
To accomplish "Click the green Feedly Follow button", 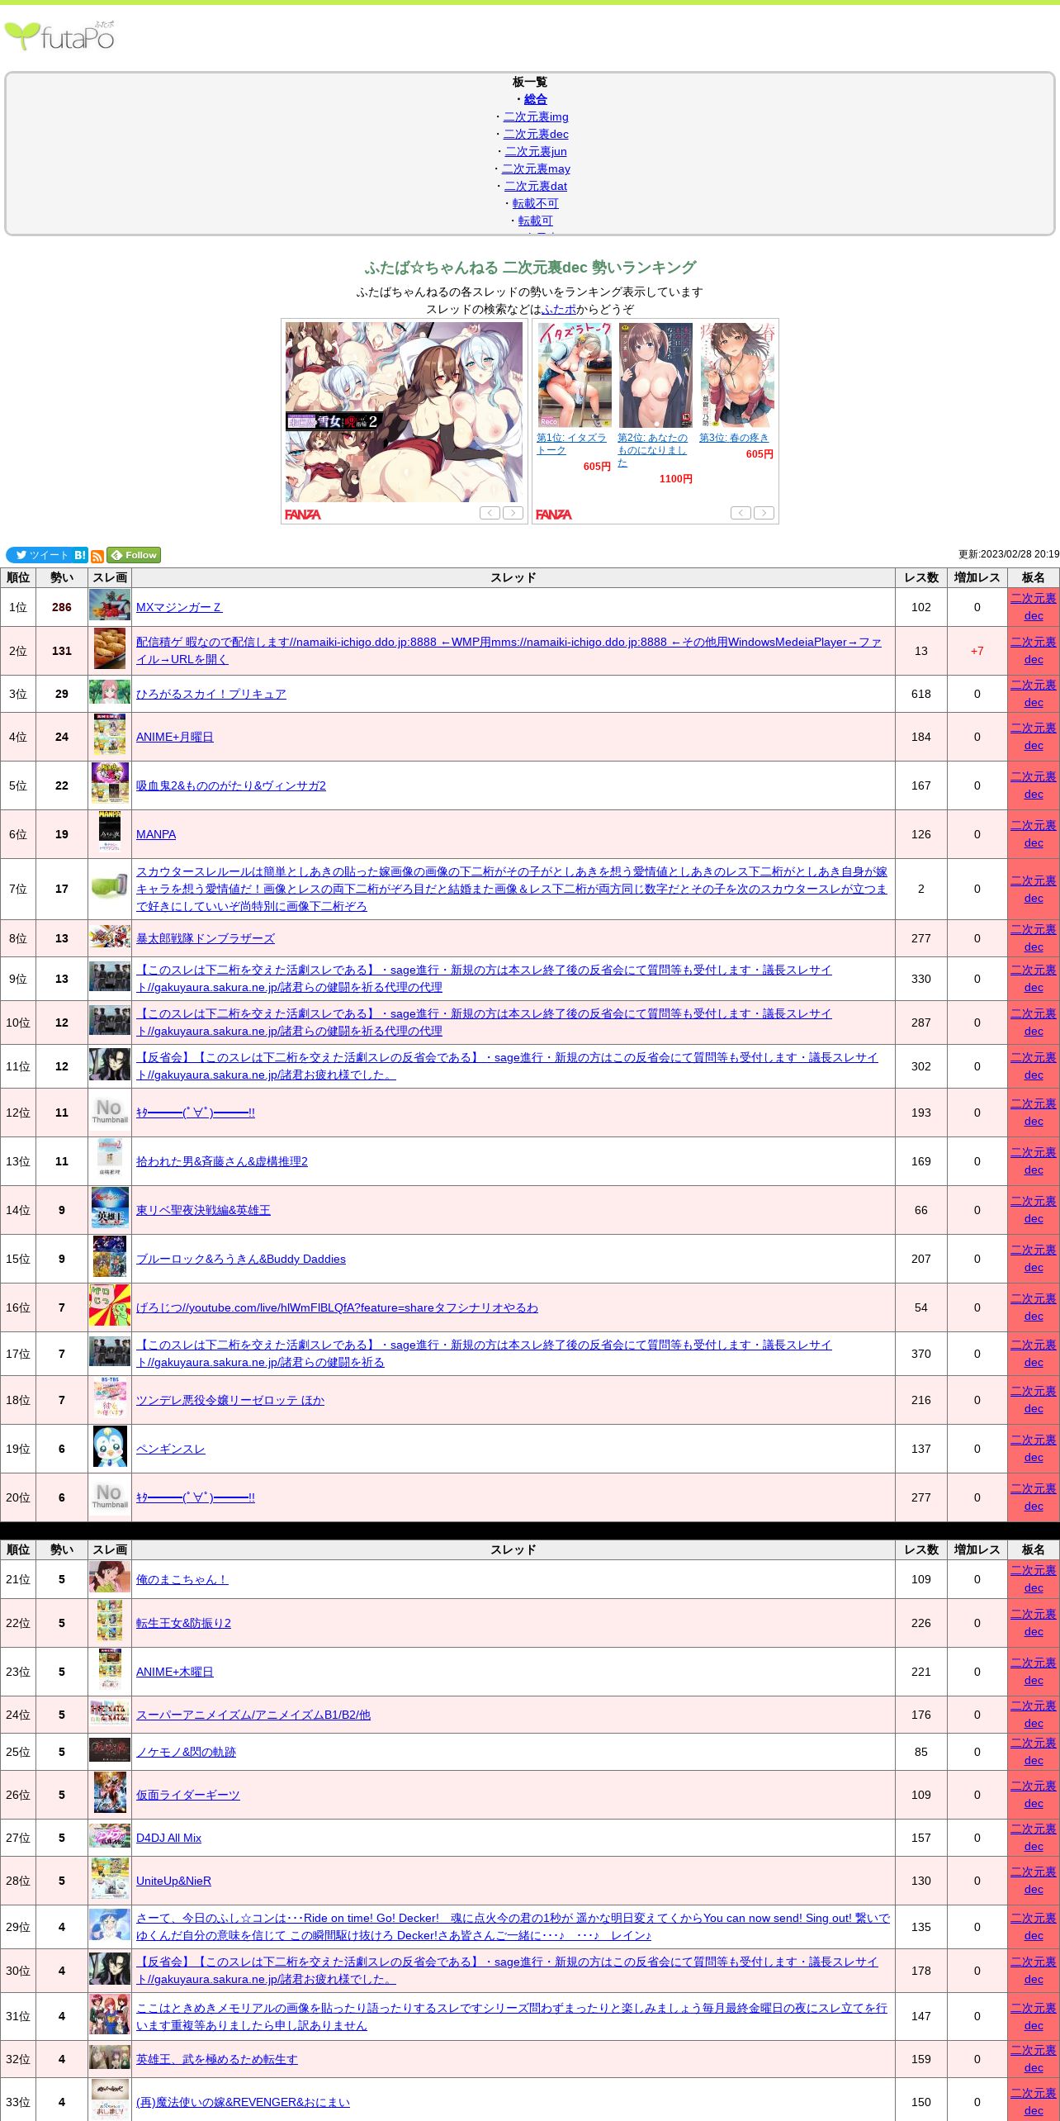I will pos(134,555).
